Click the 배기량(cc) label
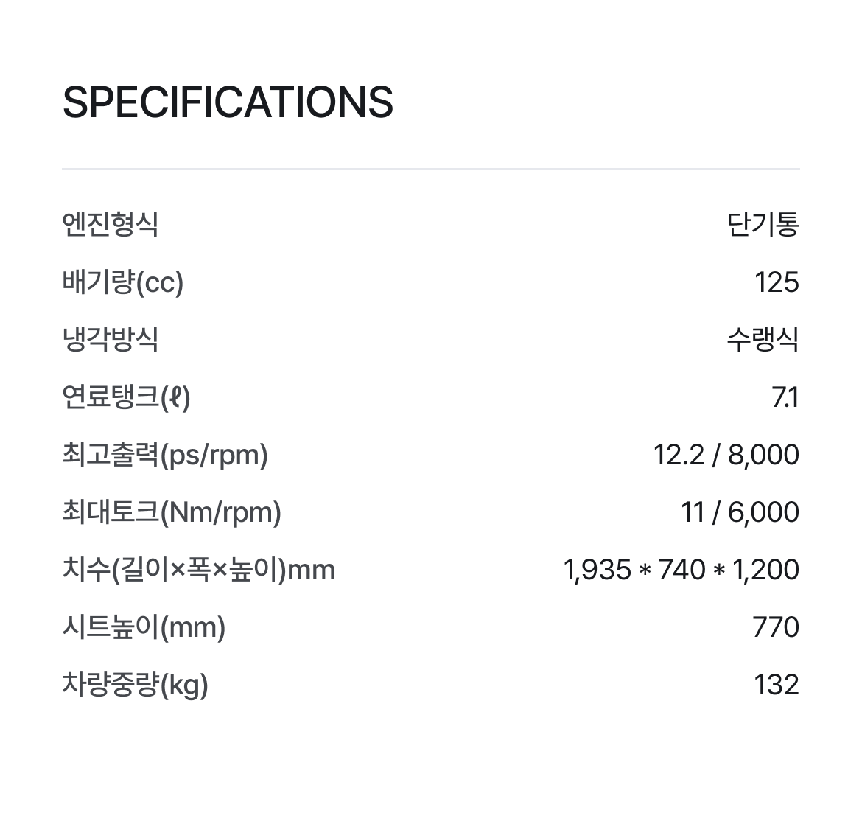 123,282
